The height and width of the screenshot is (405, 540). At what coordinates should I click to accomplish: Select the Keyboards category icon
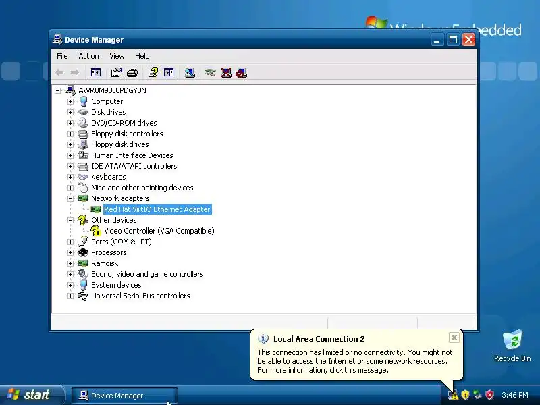point(83,177)
